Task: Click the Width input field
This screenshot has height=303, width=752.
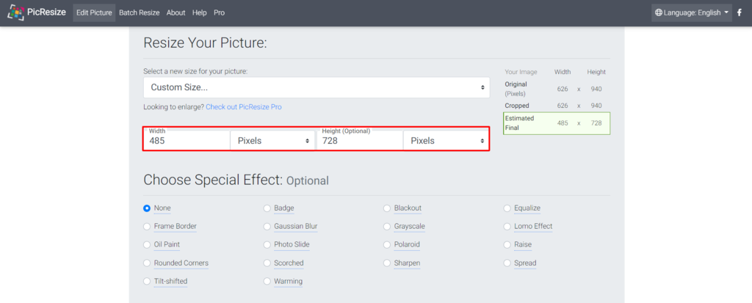Action: [187, 140]
